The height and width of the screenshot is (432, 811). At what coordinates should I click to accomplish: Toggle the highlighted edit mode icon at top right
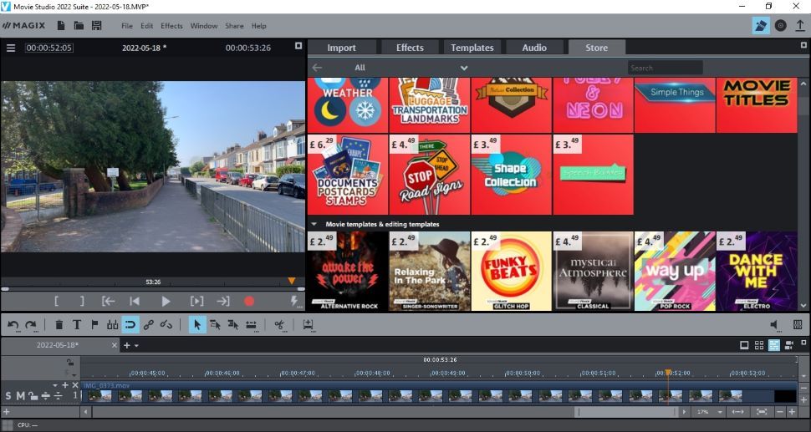760,25
